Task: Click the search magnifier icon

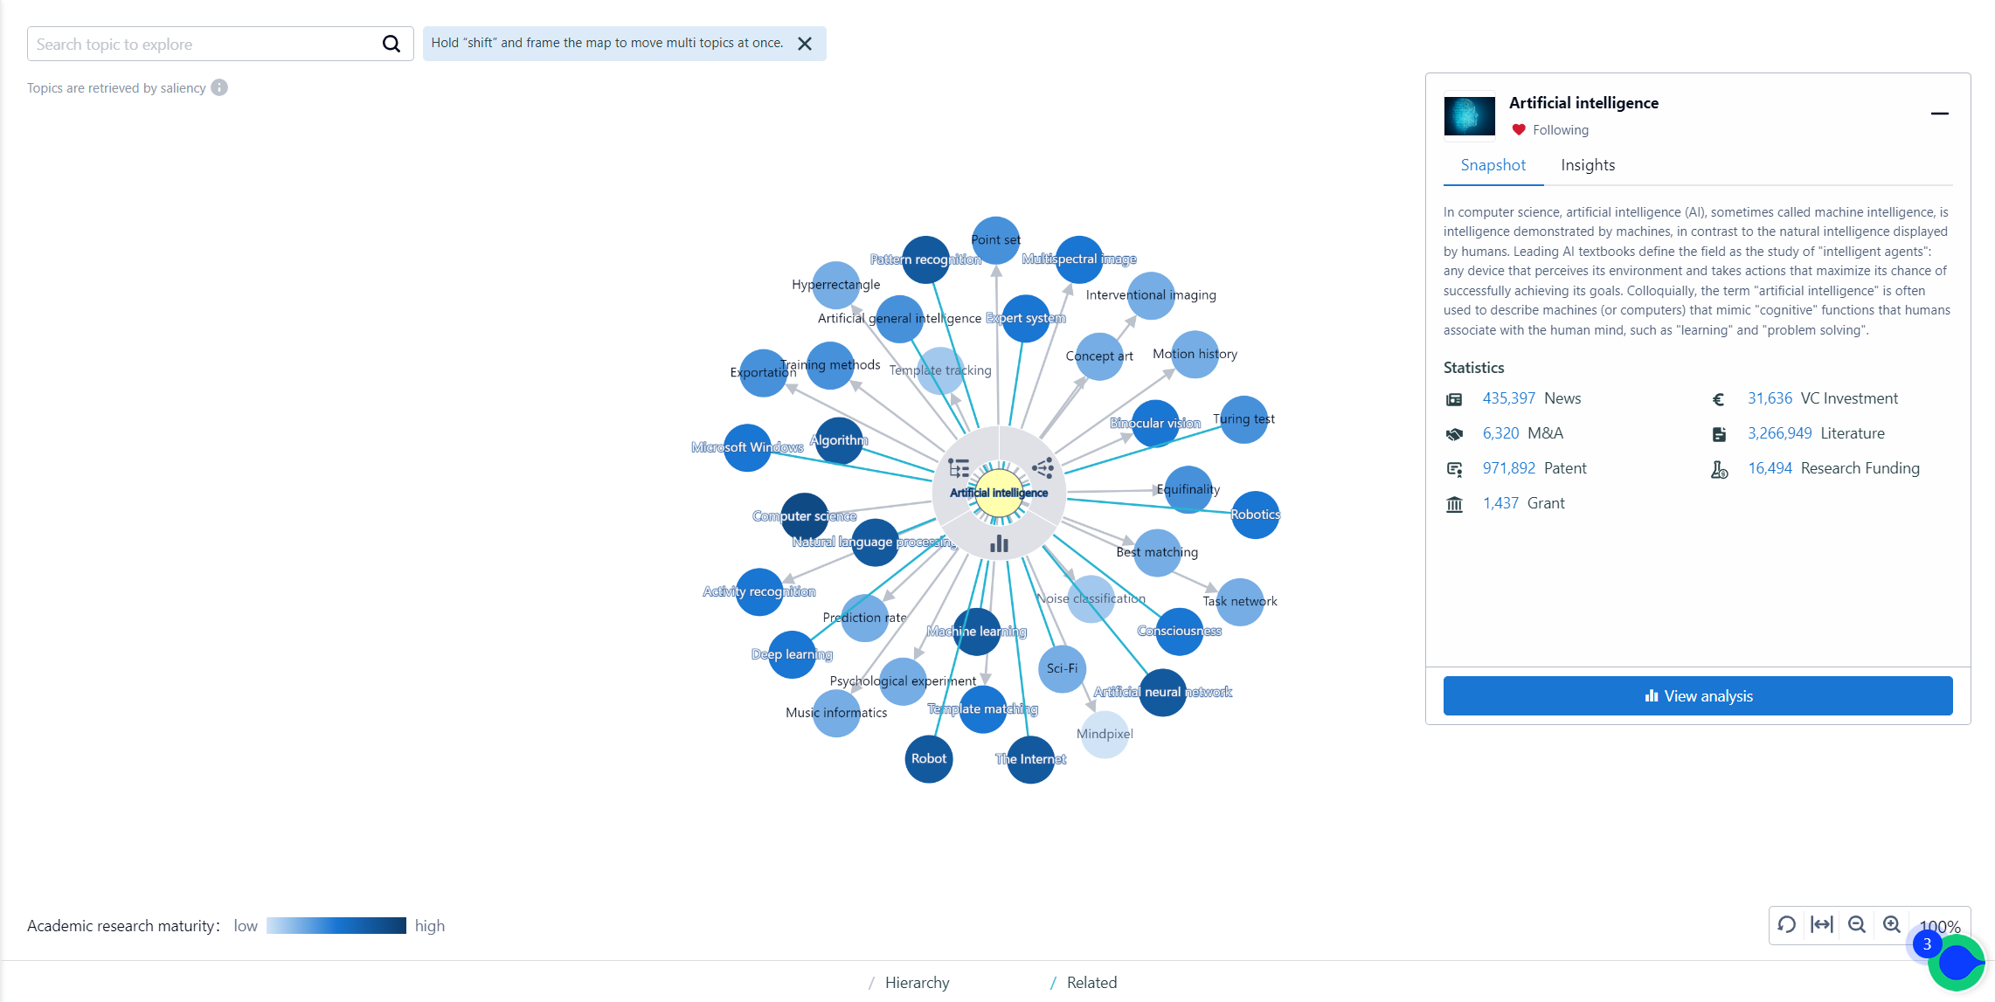Action: 391,44
